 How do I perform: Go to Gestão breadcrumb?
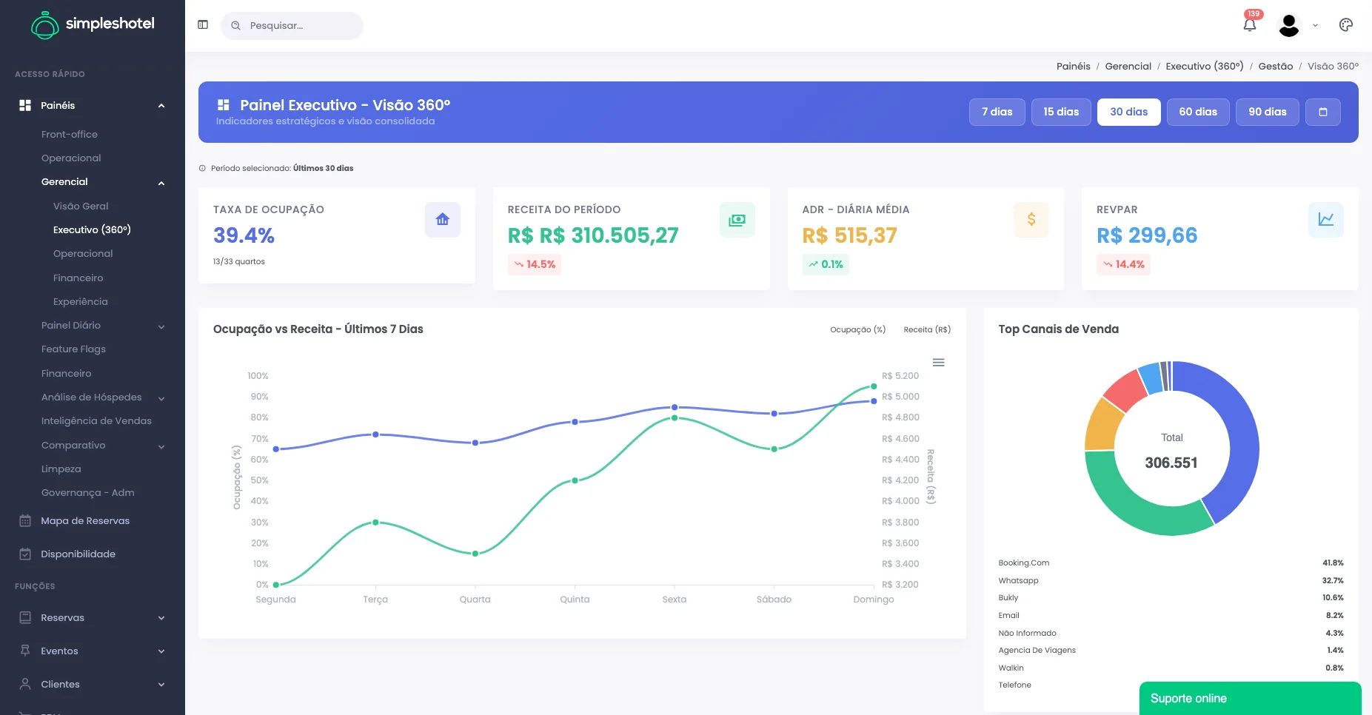coord(1276,66)
